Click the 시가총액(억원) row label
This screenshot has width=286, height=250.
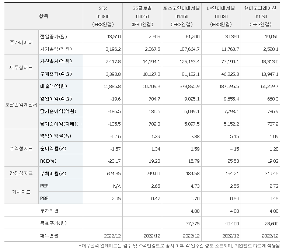tap(56, 49)
